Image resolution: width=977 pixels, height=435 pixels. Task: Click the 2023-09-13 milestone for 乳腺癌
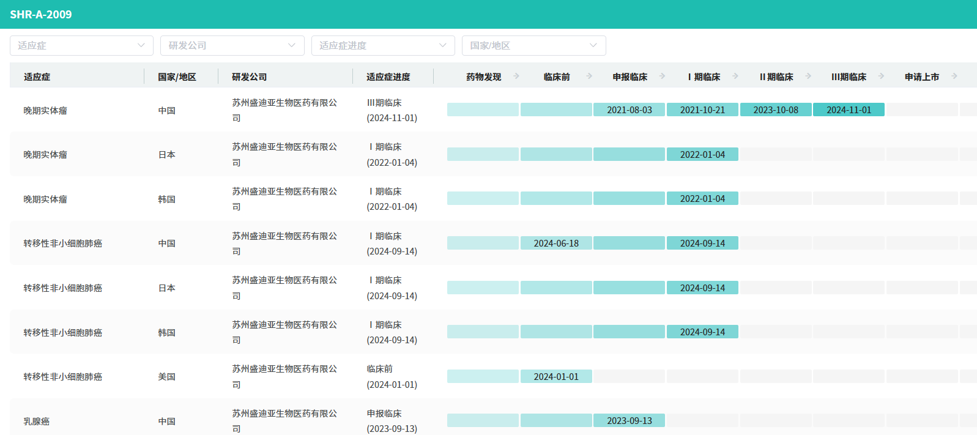629,421
